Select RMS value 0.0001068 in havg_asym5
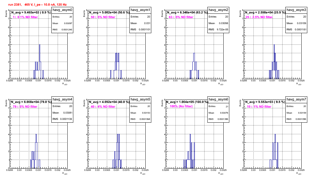Image resolution: width=312 pixels, height=179 pixels. 145,119
